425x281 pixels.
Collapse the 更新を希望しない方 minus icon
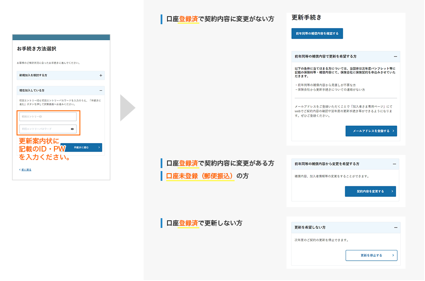click(395, 228)
